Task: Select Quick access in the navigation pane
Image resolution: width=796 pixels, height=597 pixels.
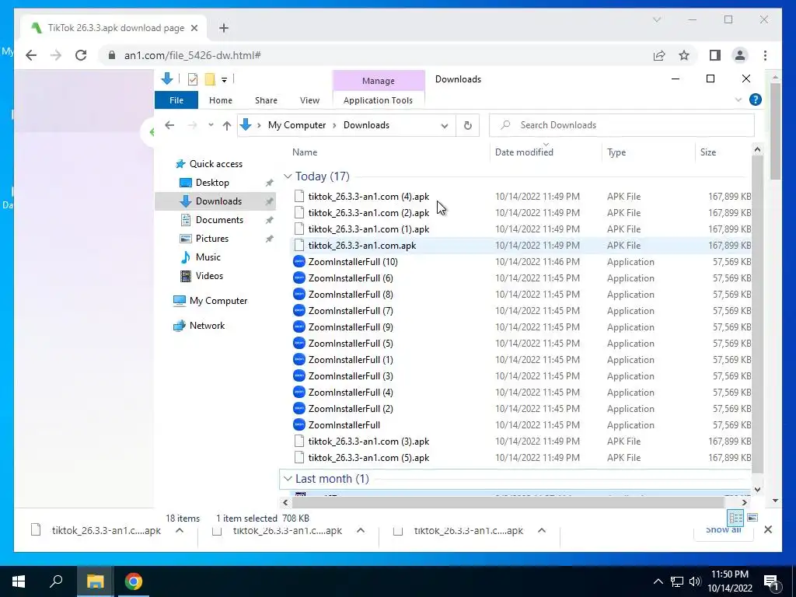Action: [216, 163]
